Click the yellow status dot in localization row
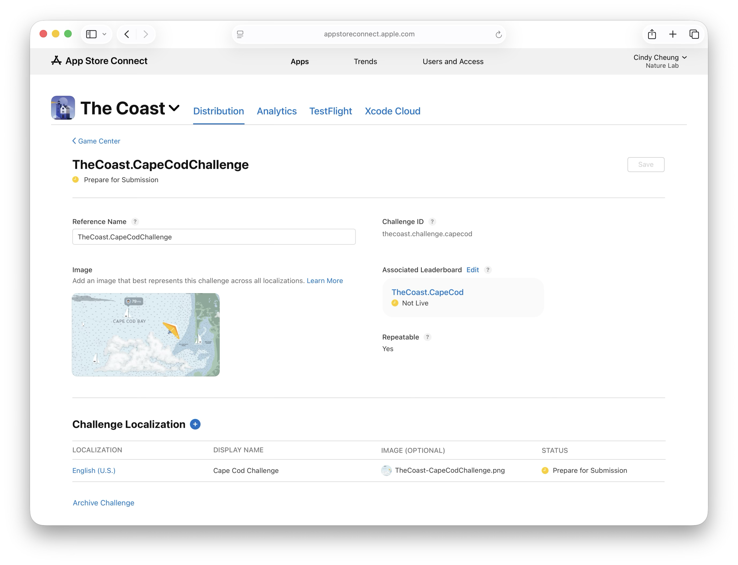Image resolution: width=738 pixels, height=565 pixels. coord(545,471)
